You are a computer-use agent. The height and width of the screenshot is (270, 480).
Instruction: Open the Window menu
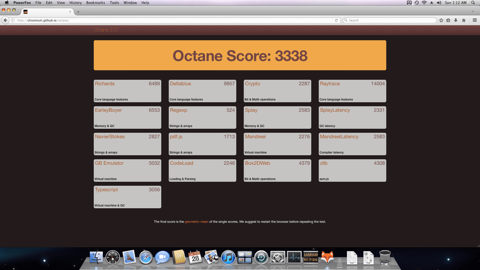(x=130, y=3)
